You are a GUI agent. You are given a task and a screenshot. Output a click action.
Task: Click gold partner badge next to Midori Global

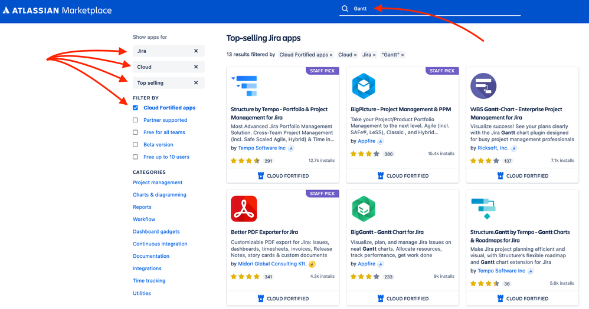click(x=312, y=264)
